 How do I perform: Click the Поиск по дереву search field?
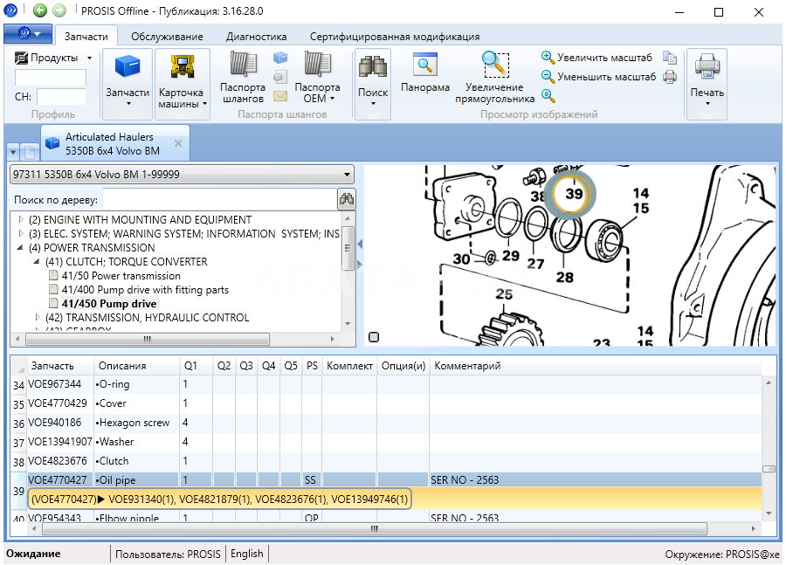point(219,199)
